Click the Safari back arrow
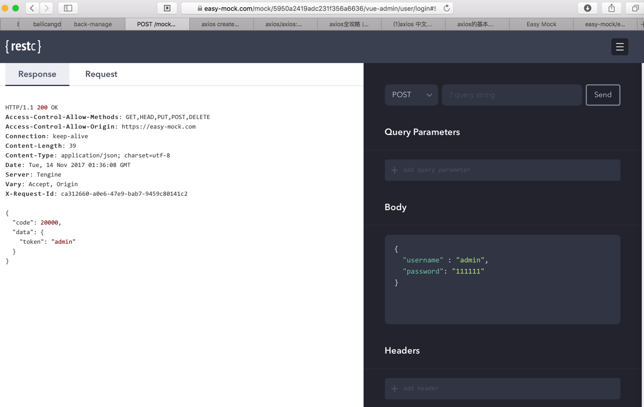Viewport: 644px width, 407px height. point(32,8)
